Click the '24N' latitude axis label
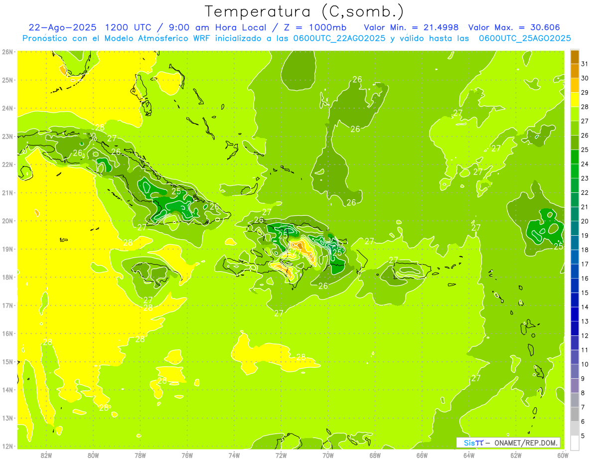 click(7, 108)
